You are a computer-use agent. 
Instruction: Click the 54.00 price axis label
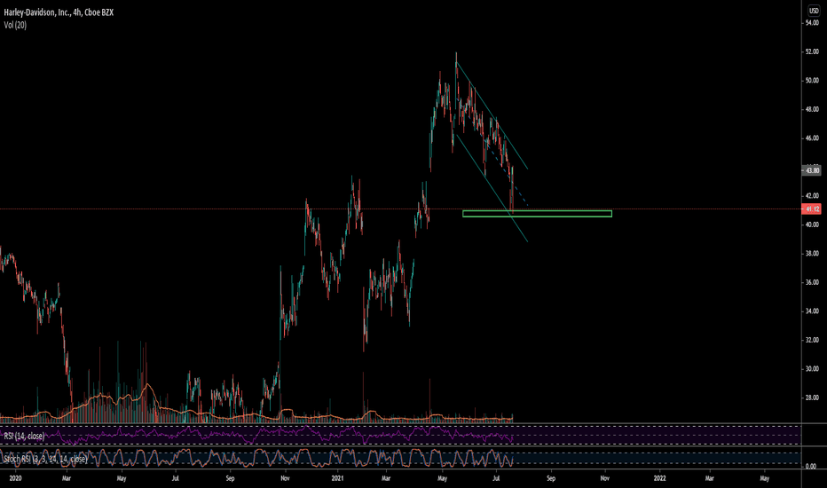coord(812,23)
